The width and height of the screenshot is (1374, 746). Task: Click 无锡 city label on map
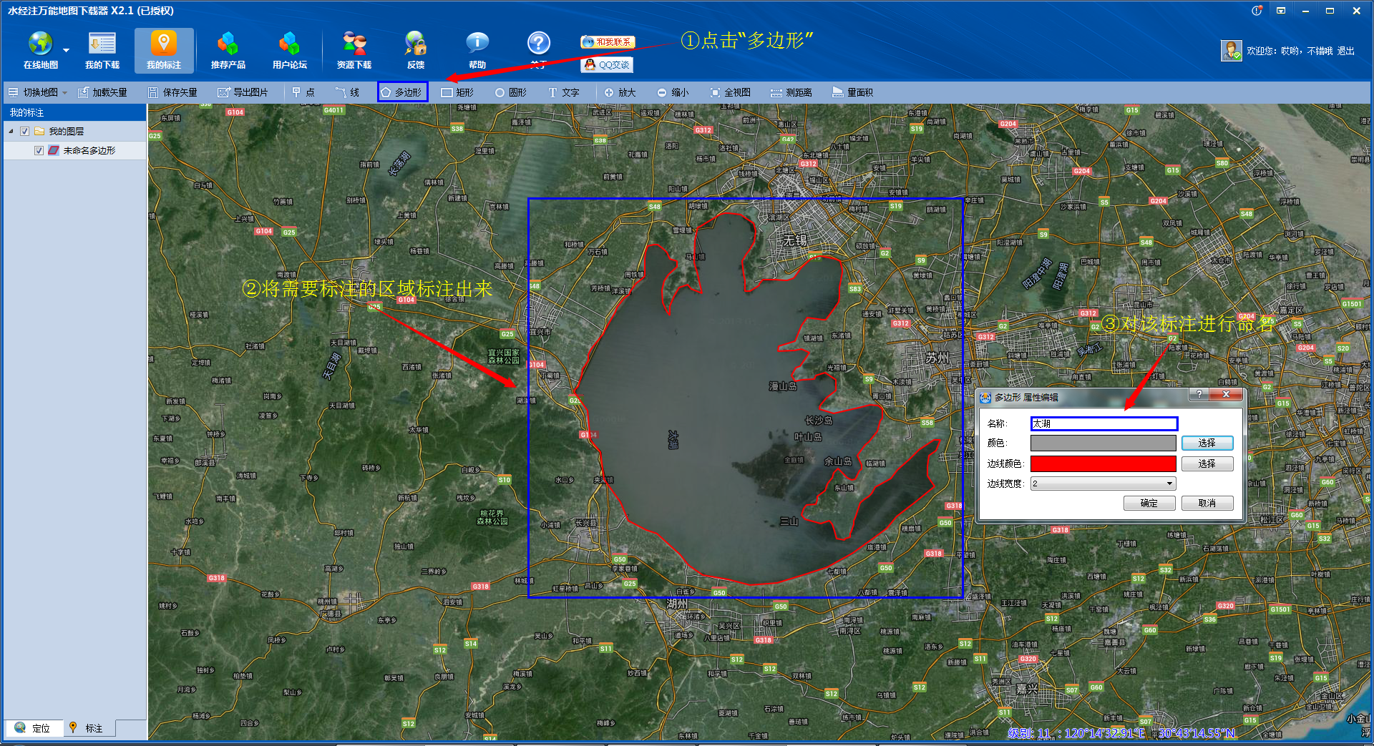(794, 240)
